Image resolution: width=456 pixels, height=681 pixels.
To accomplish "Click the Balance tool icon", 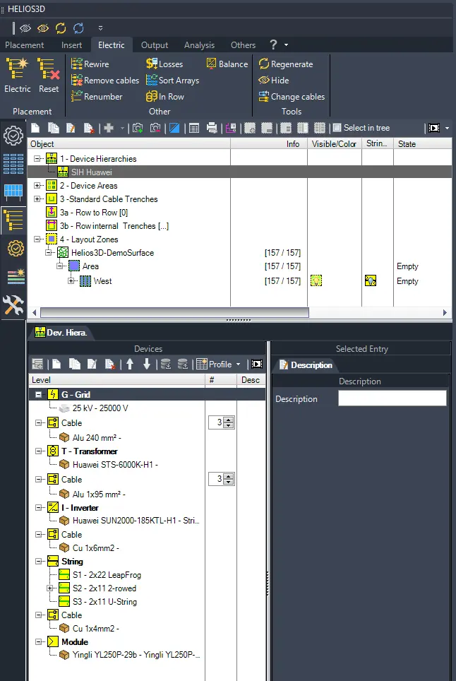I will coord(227,64).
